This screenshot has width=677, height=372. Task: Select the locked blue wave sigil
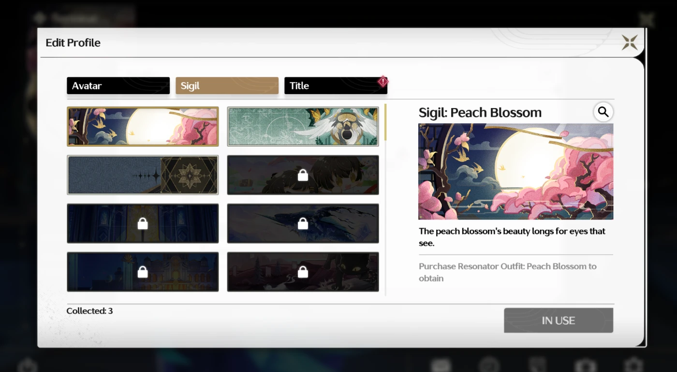303,223
